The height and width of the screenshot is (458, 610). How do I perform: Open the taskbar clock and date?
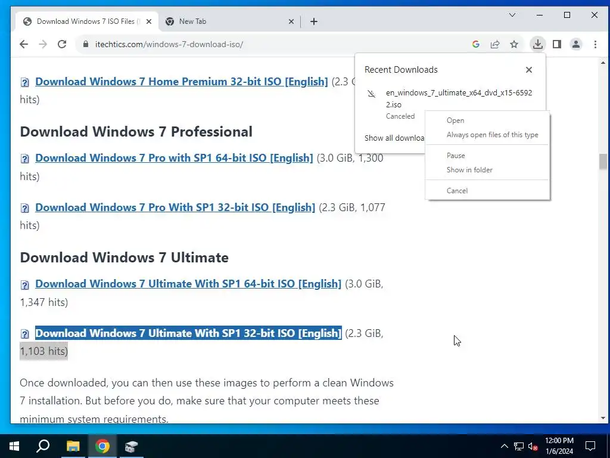(559, 446)
